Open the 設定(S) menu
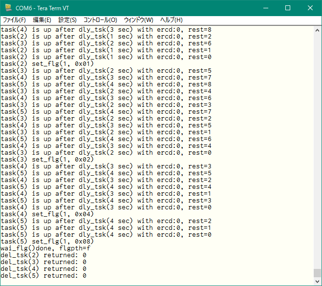Viewport: 322px width, 286px height. (x=67, y=20)
